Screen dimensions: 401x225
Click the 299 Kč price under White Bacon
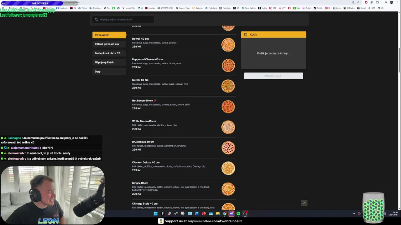tap(136, 129)
